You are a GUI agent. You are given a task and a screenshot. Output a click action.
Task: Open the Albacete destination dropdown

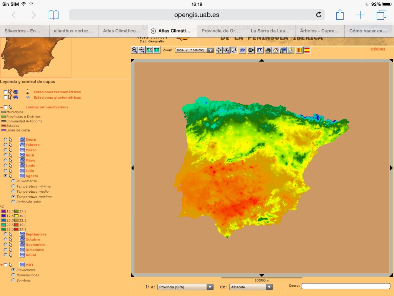tap(251, 287)
